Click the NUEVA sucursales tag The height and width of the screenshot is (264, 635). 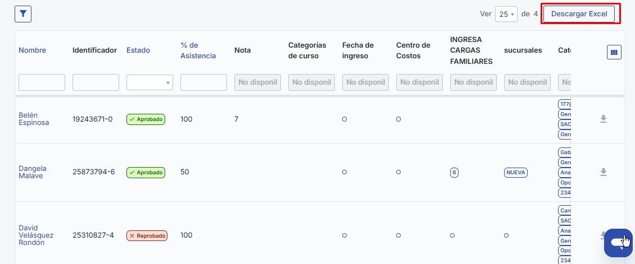coord(516,173)
